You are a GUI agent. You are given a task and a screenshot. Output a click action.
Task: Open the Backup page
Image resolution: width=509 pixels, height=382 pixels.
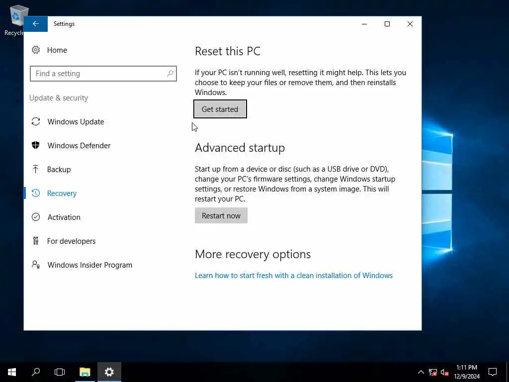pyautogui.click(x=59, y=170)
